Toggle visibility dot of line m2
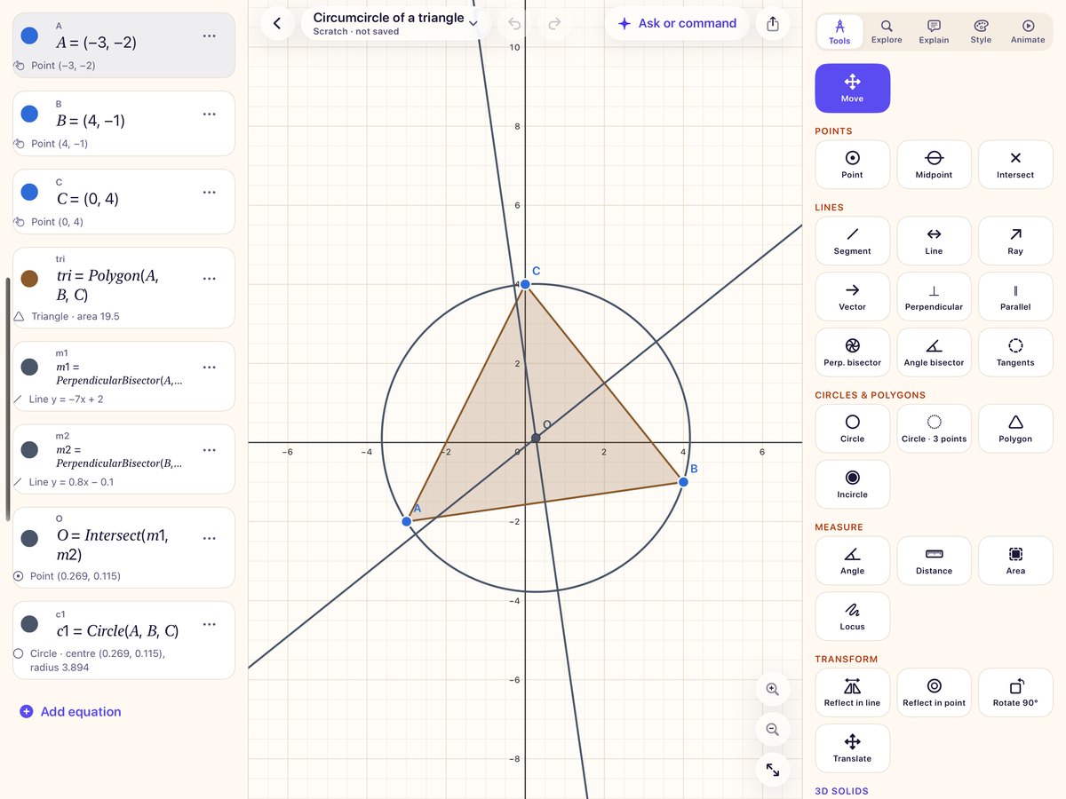The image size is (1066, 799). coord(29,450)
